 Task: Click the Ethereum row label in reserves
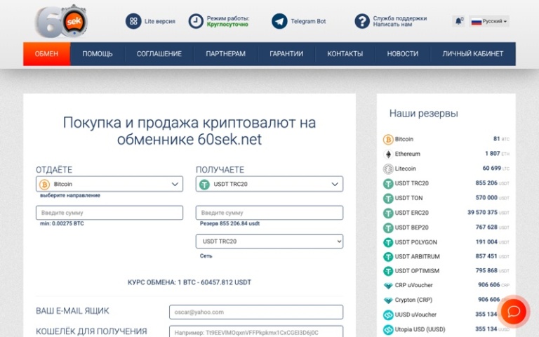click(407, 154)
